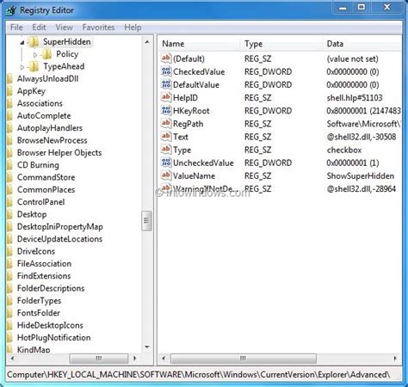Click the DWORD icon next to CheckedValue

coord(166,71)
